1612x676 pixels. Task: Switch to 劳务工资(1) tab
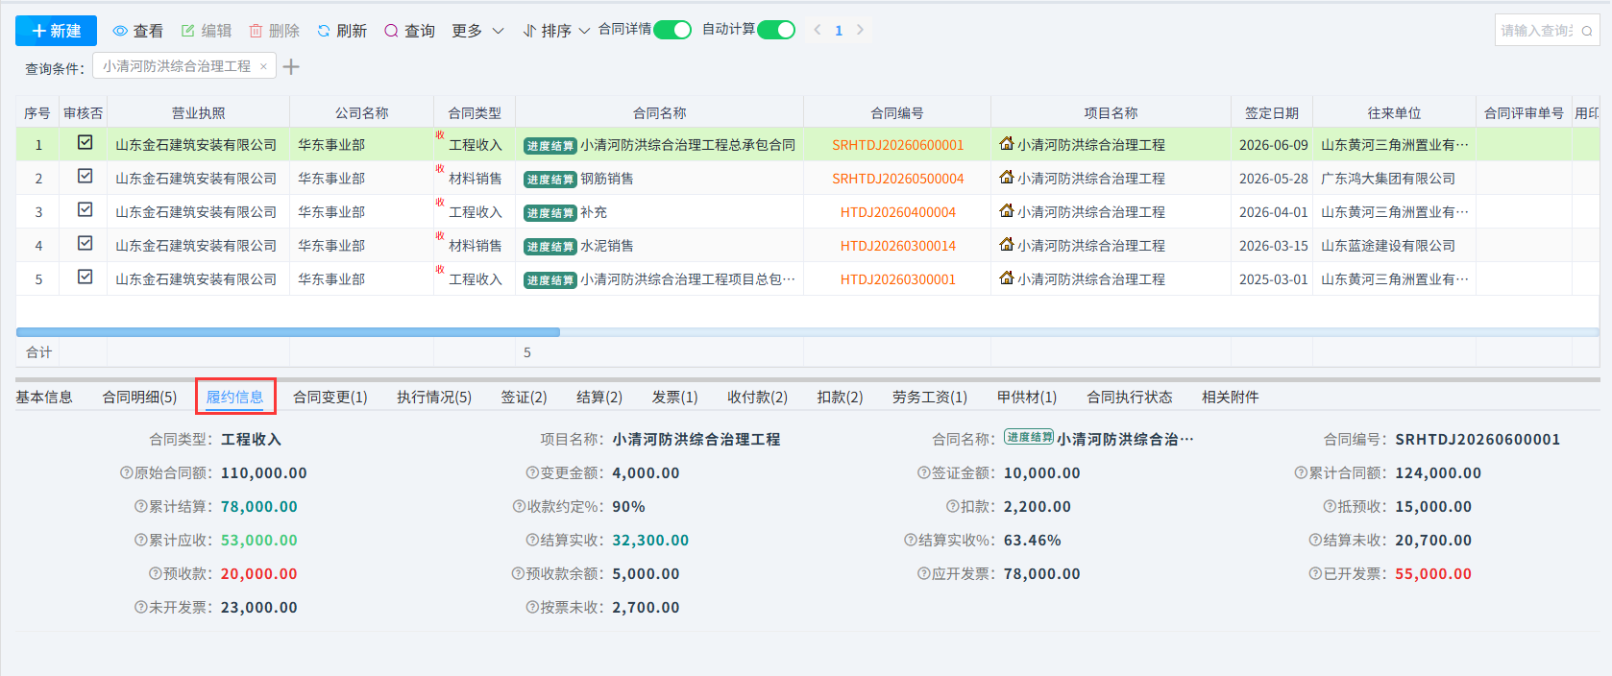(x=930, y=397)
